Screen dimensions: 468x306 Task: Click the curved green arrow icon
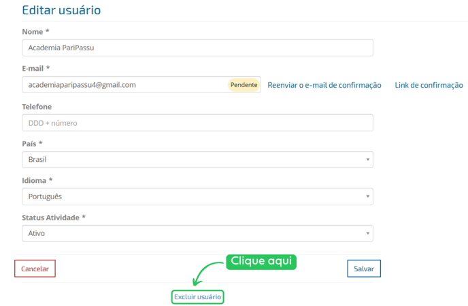click(205, 273)
